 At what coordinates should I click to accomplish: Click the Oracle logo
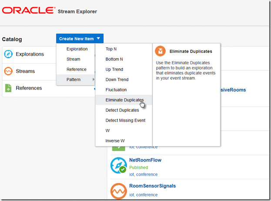pos(29,10)
